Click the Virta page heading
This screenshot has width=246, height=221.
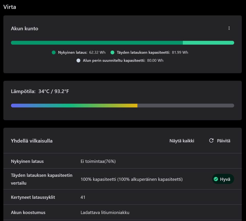click(x=9, y=7)
